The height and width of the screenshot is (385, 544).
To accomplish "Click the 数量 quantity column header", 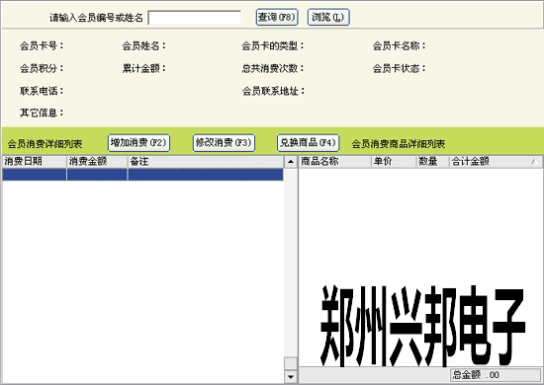I will coord(432,161).
